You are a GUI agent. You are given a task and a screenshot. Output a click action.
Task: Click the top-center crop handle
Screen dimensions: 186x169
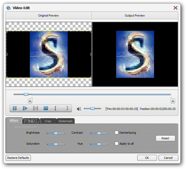pyautogui.click(x=49, y=31)
